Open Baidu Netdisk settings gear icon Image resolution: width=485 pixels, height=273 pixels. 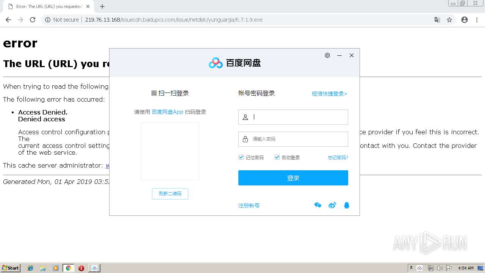(x=327, y=55)
